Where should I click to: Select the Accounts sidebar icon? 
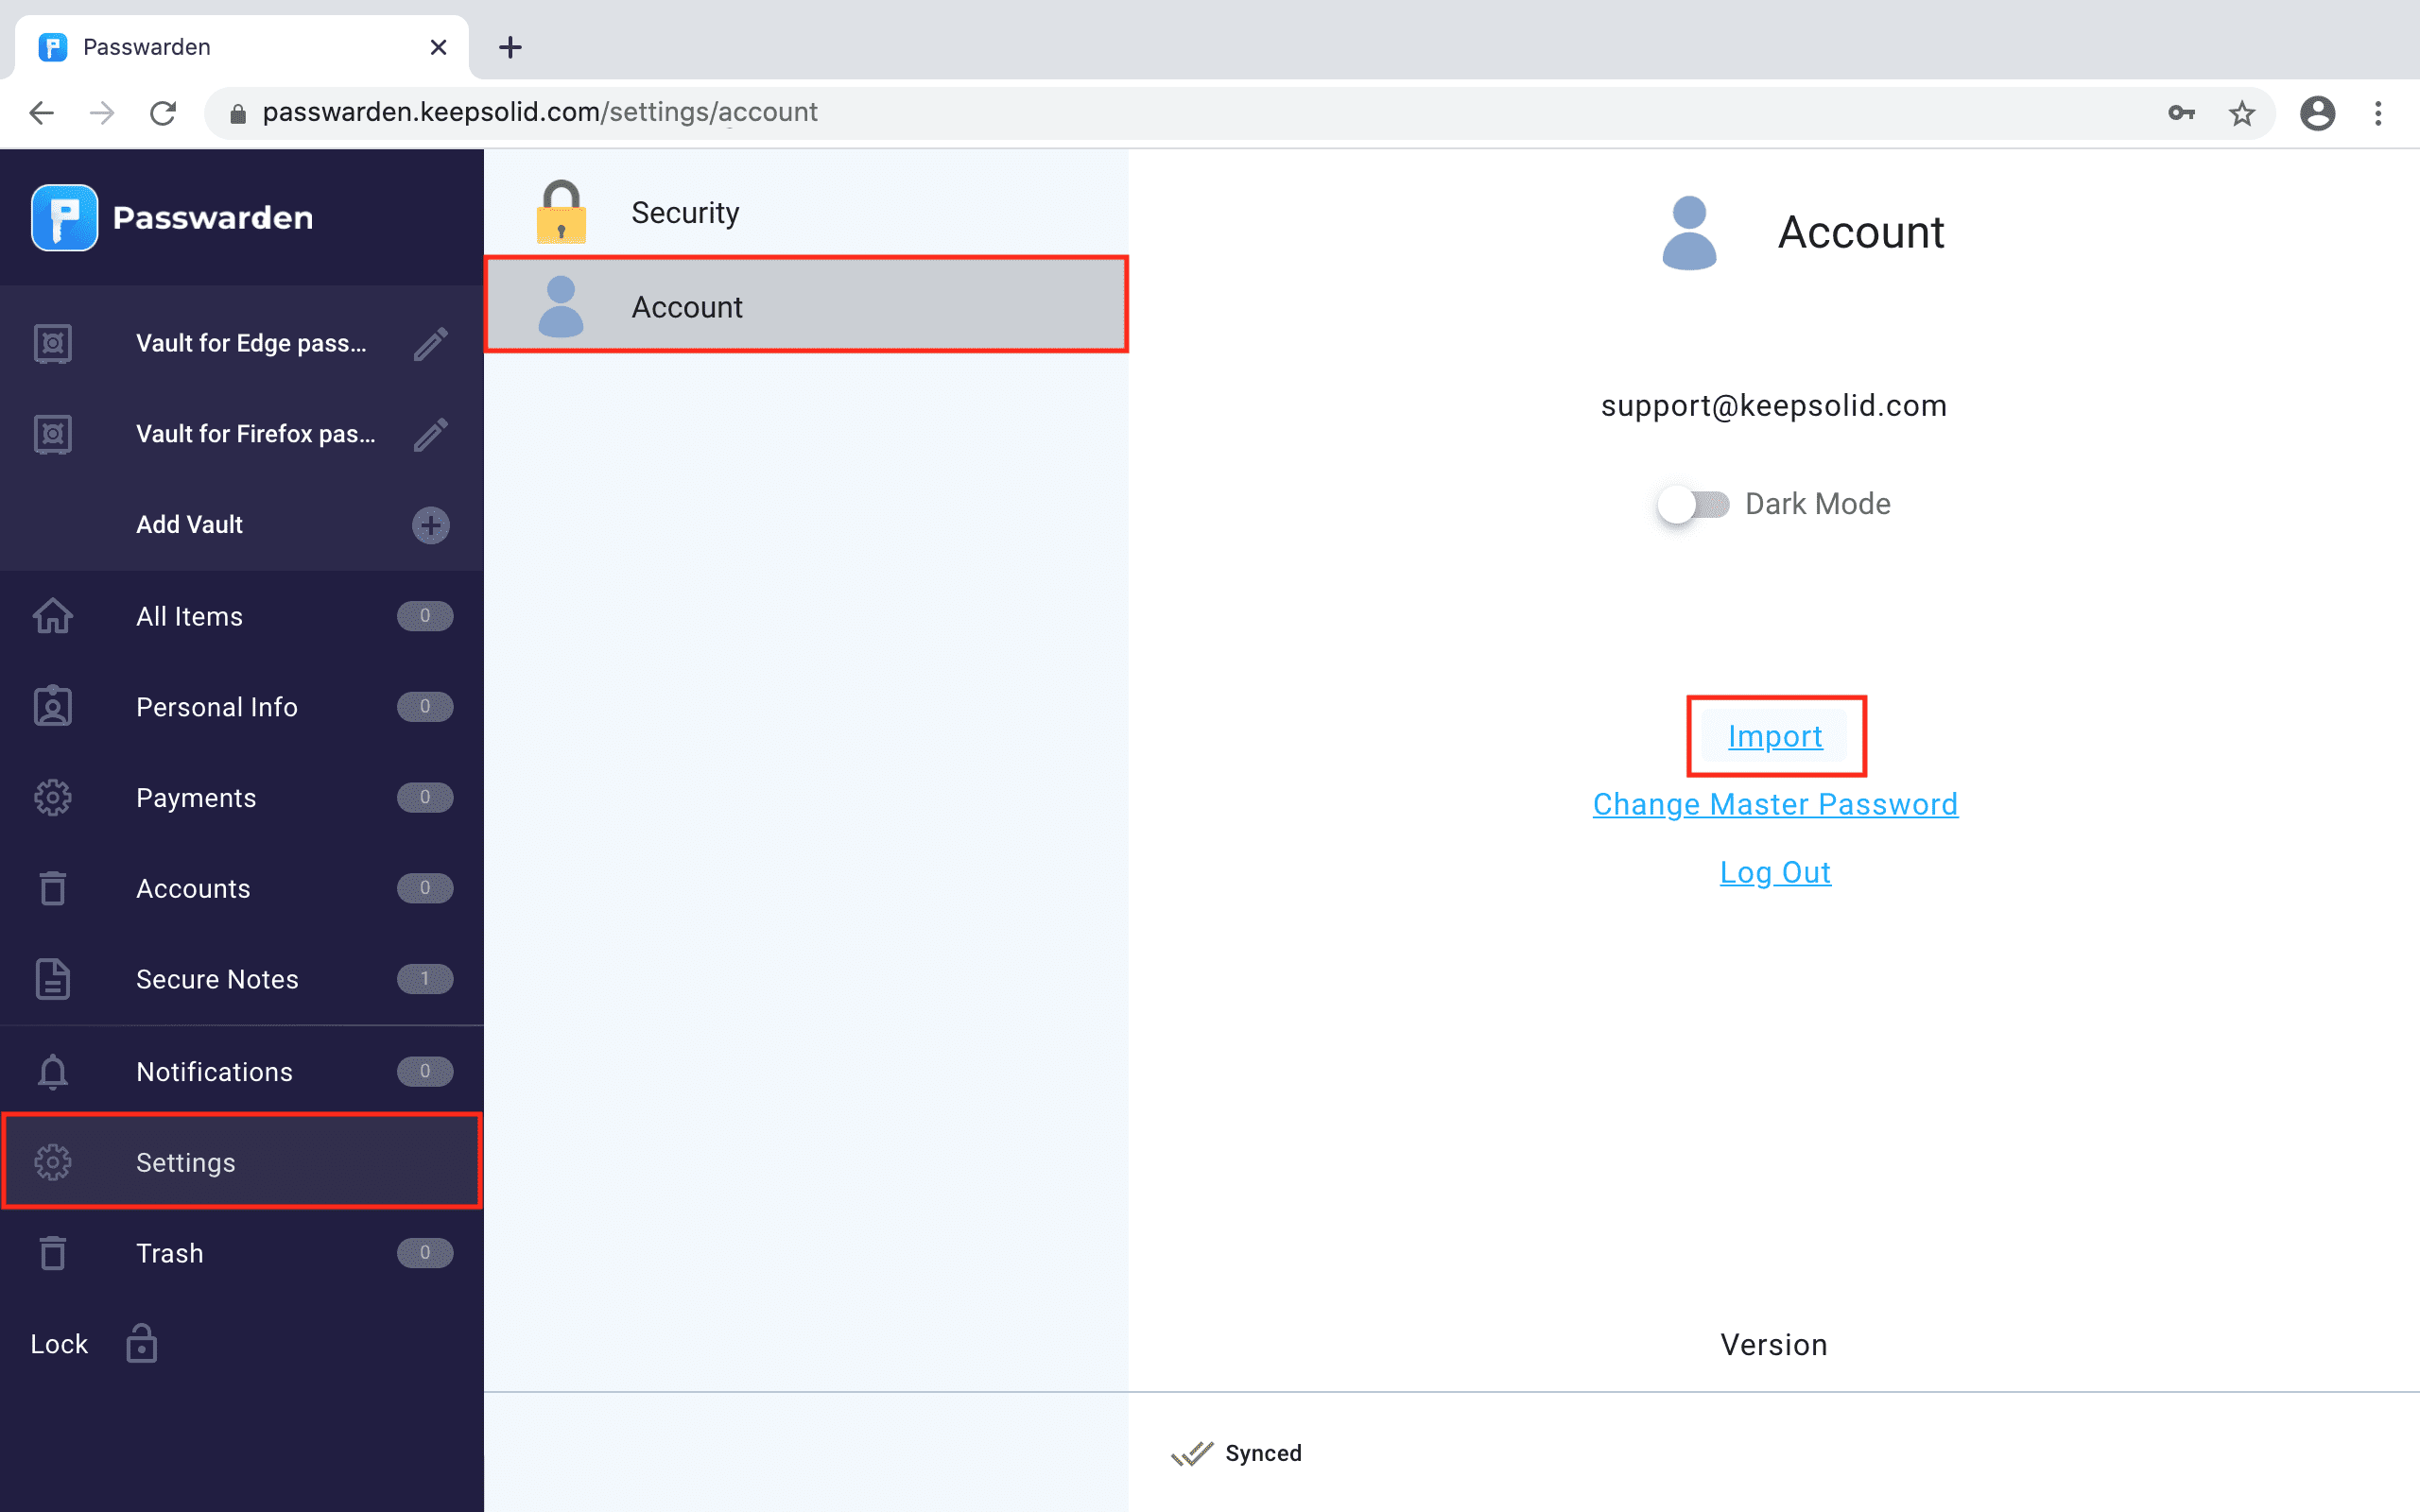[x=52, y=888]
